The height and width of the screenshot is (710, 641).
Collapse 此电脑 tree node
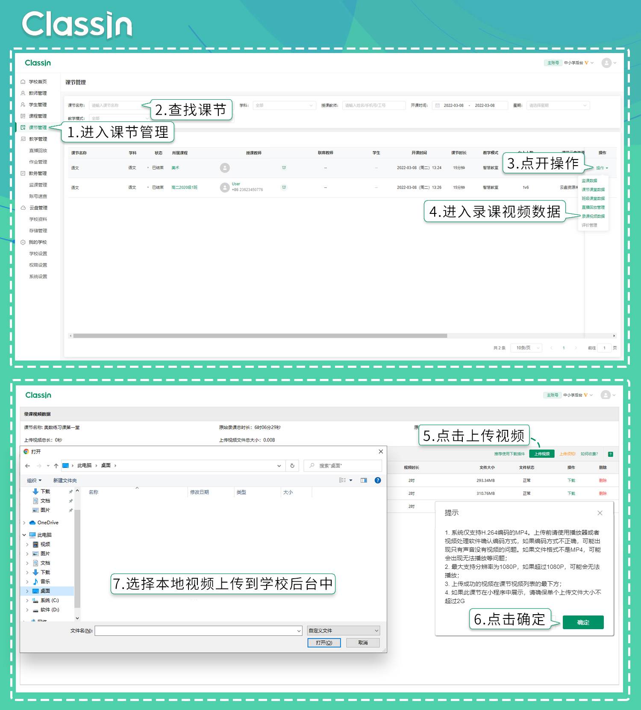pos(24,535)
